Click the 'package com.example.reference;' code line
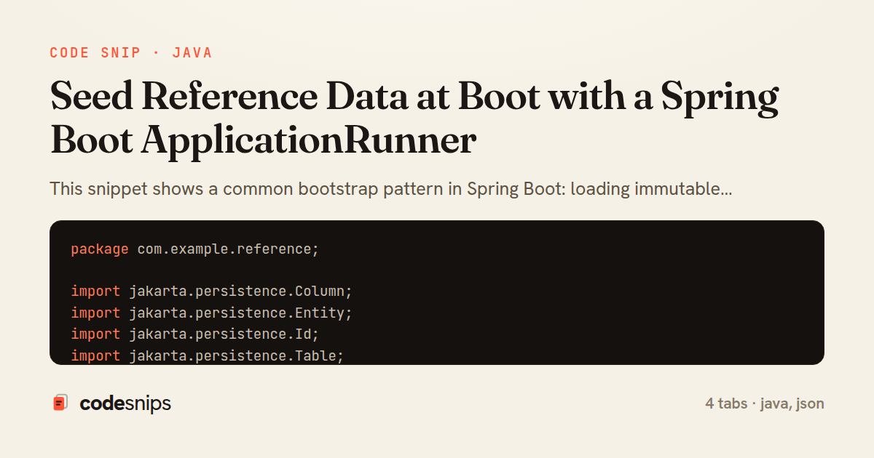Image resolution: width=874 pixels, height=458 pixels. pyautogui.click(x=195, y=249)
